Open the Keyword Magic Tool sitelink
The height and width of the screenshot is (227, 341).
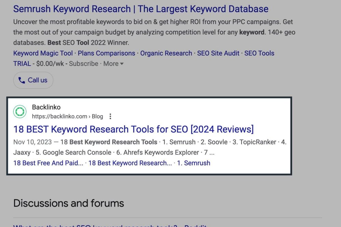pyautogui.click(x=43, y=53)
